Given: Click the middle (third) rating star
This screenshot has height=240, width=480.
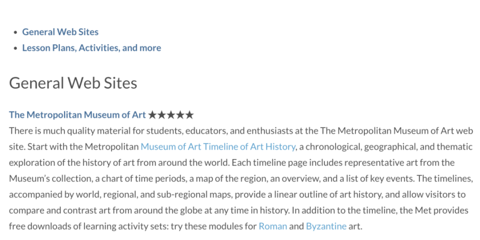Looking at the screenshot, I should coord(171,115).
